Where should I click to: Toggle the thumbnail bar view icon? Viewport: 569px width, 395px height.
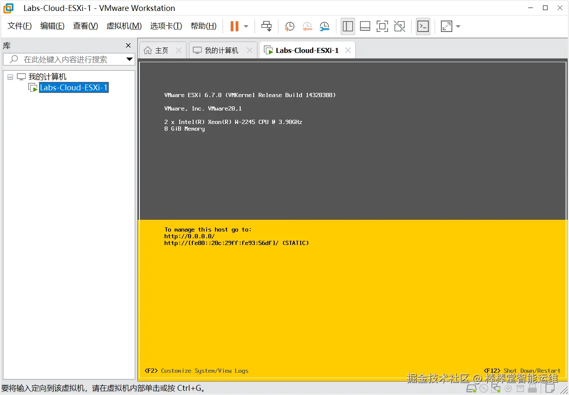tap(365, 26)
